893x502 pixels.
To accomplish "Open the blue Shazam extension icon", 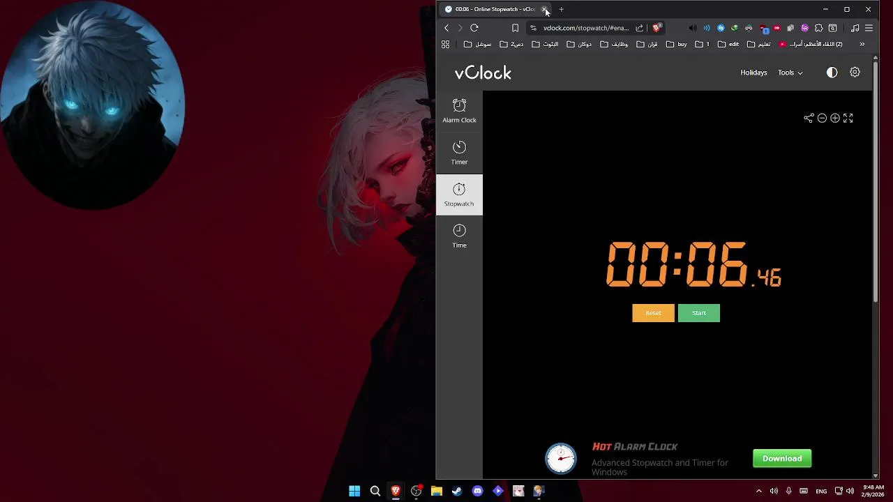I will (721, 28).
